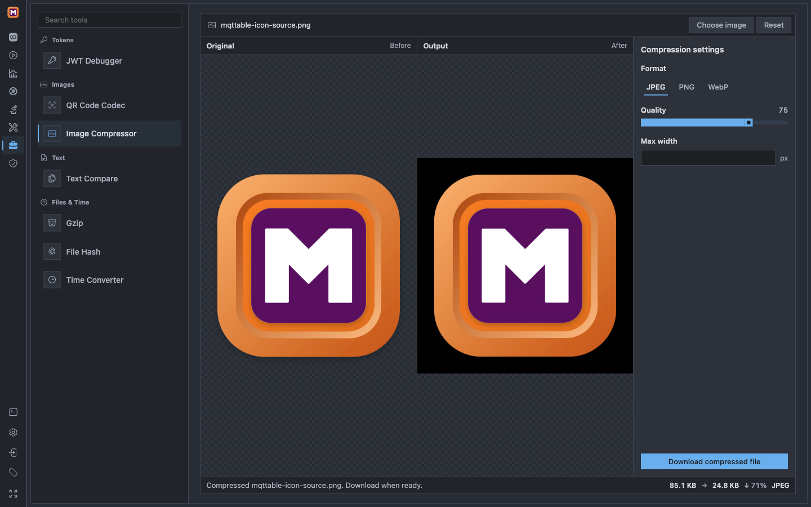This screenshot has height=507, width=811.
Task: Switch output format to WebP
Action: (718, 87)
